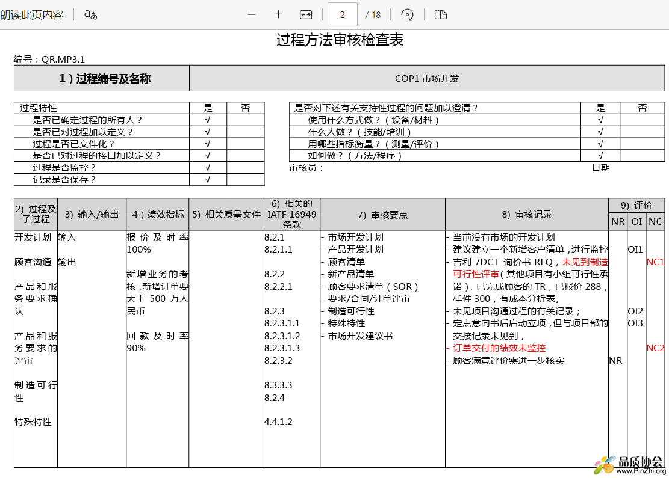Click the row 使用什么方式做？（设备/材料）
The width and height of the screenshot is (669, 478).
(477, 120)
